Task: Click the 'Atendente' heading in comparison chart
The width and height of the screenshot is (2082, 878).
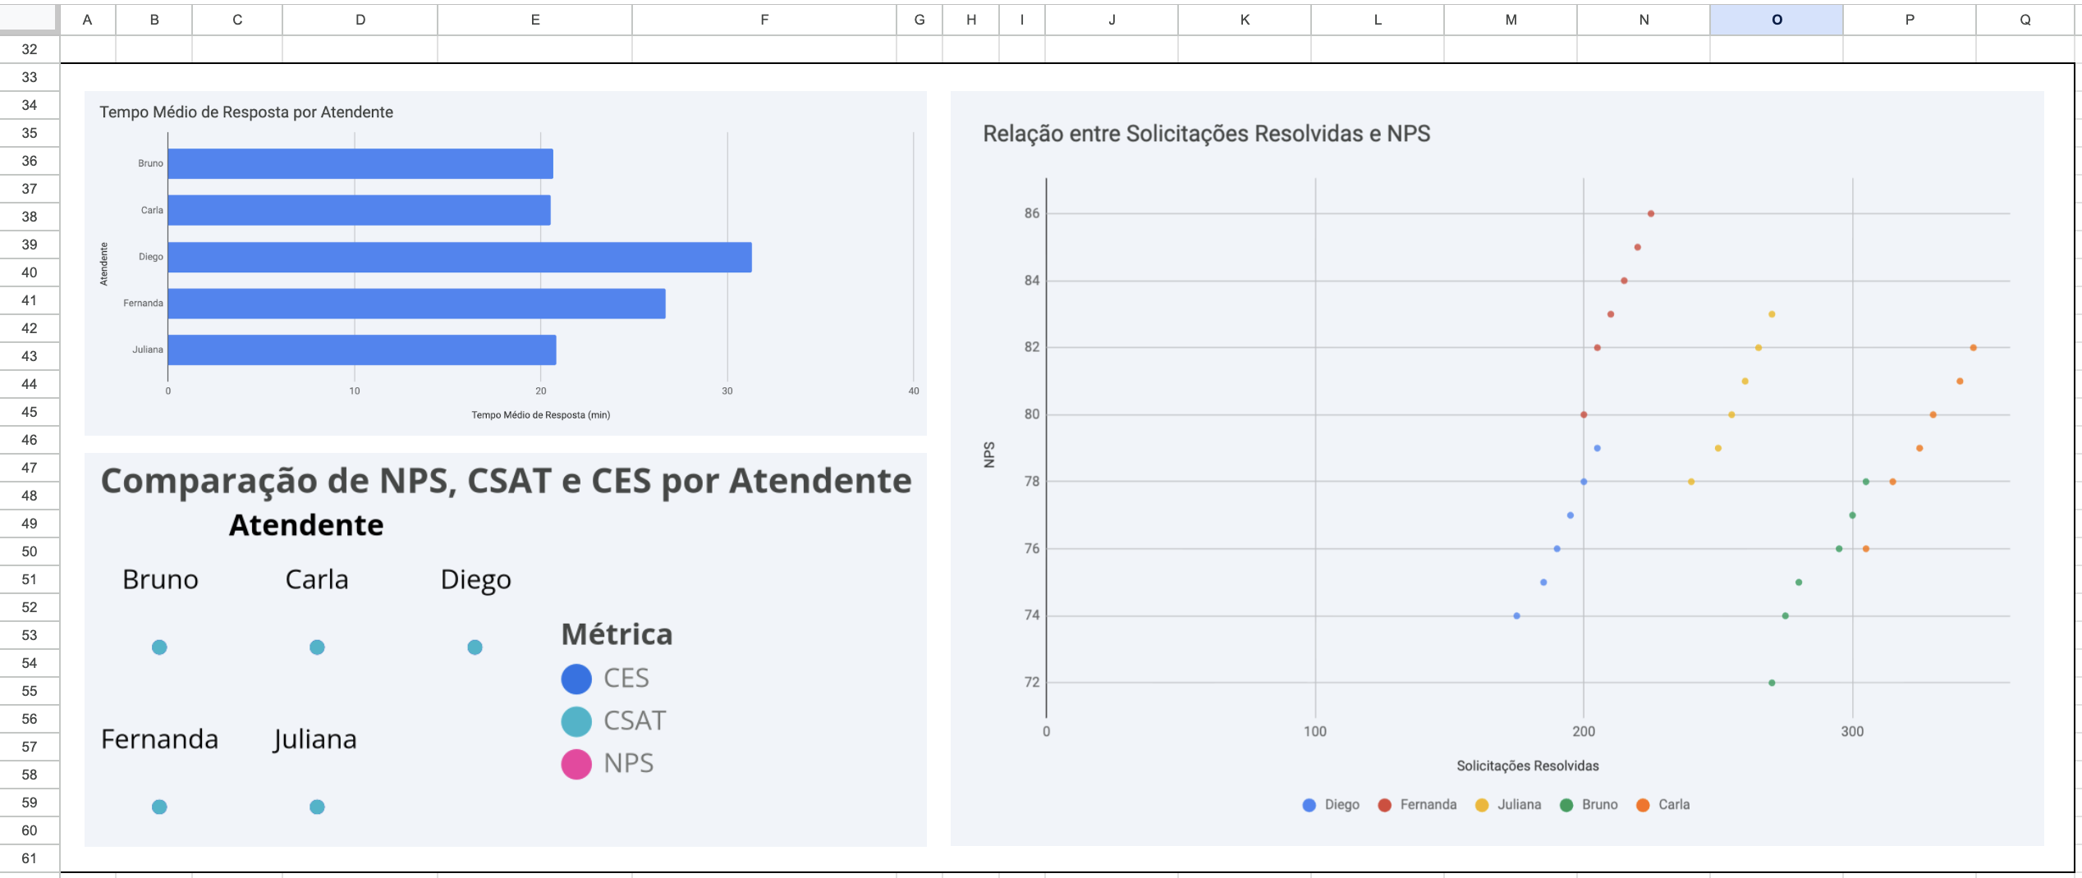Action: pos(306,525)
